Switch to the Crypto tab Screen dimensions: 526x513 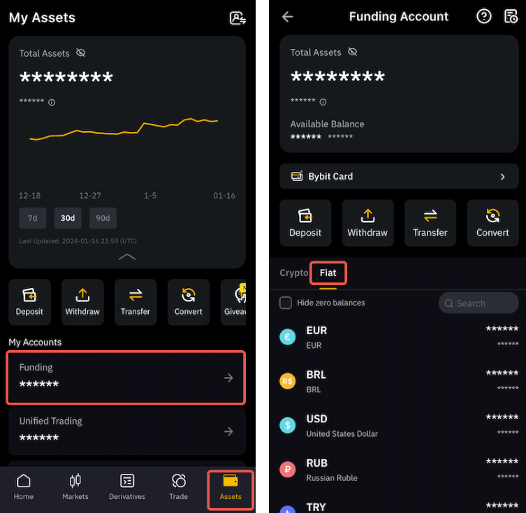tap(294, 273)
